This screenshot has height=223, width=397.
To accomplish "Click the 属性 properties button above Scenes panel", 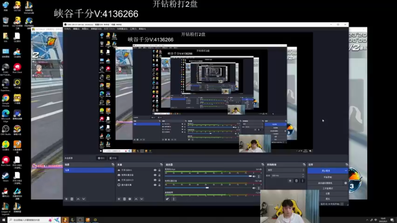I will [101, 158].
